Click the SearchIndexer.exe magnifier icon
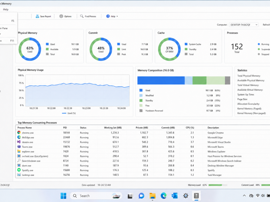 (x=19, y=161)
